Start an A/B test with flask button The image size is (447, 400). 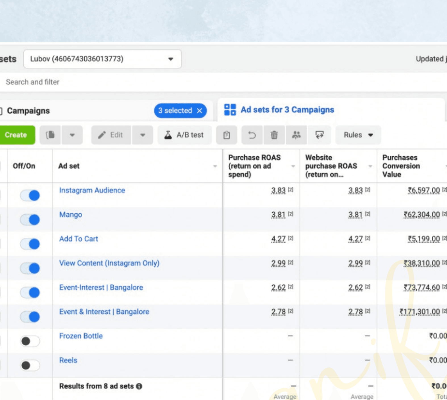(185, 135)
